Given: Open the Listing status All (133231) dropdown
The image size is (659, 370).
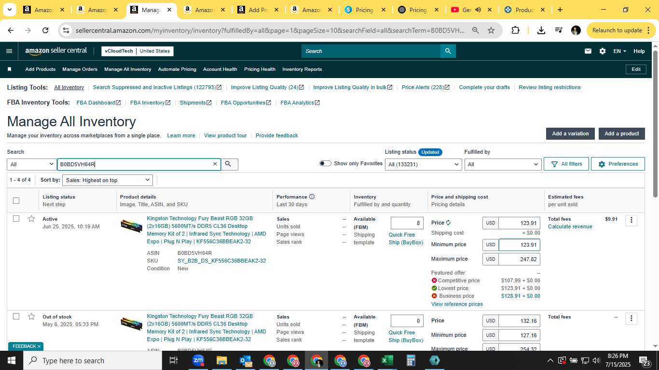Looking at the screenshot, I should [424, 164].
